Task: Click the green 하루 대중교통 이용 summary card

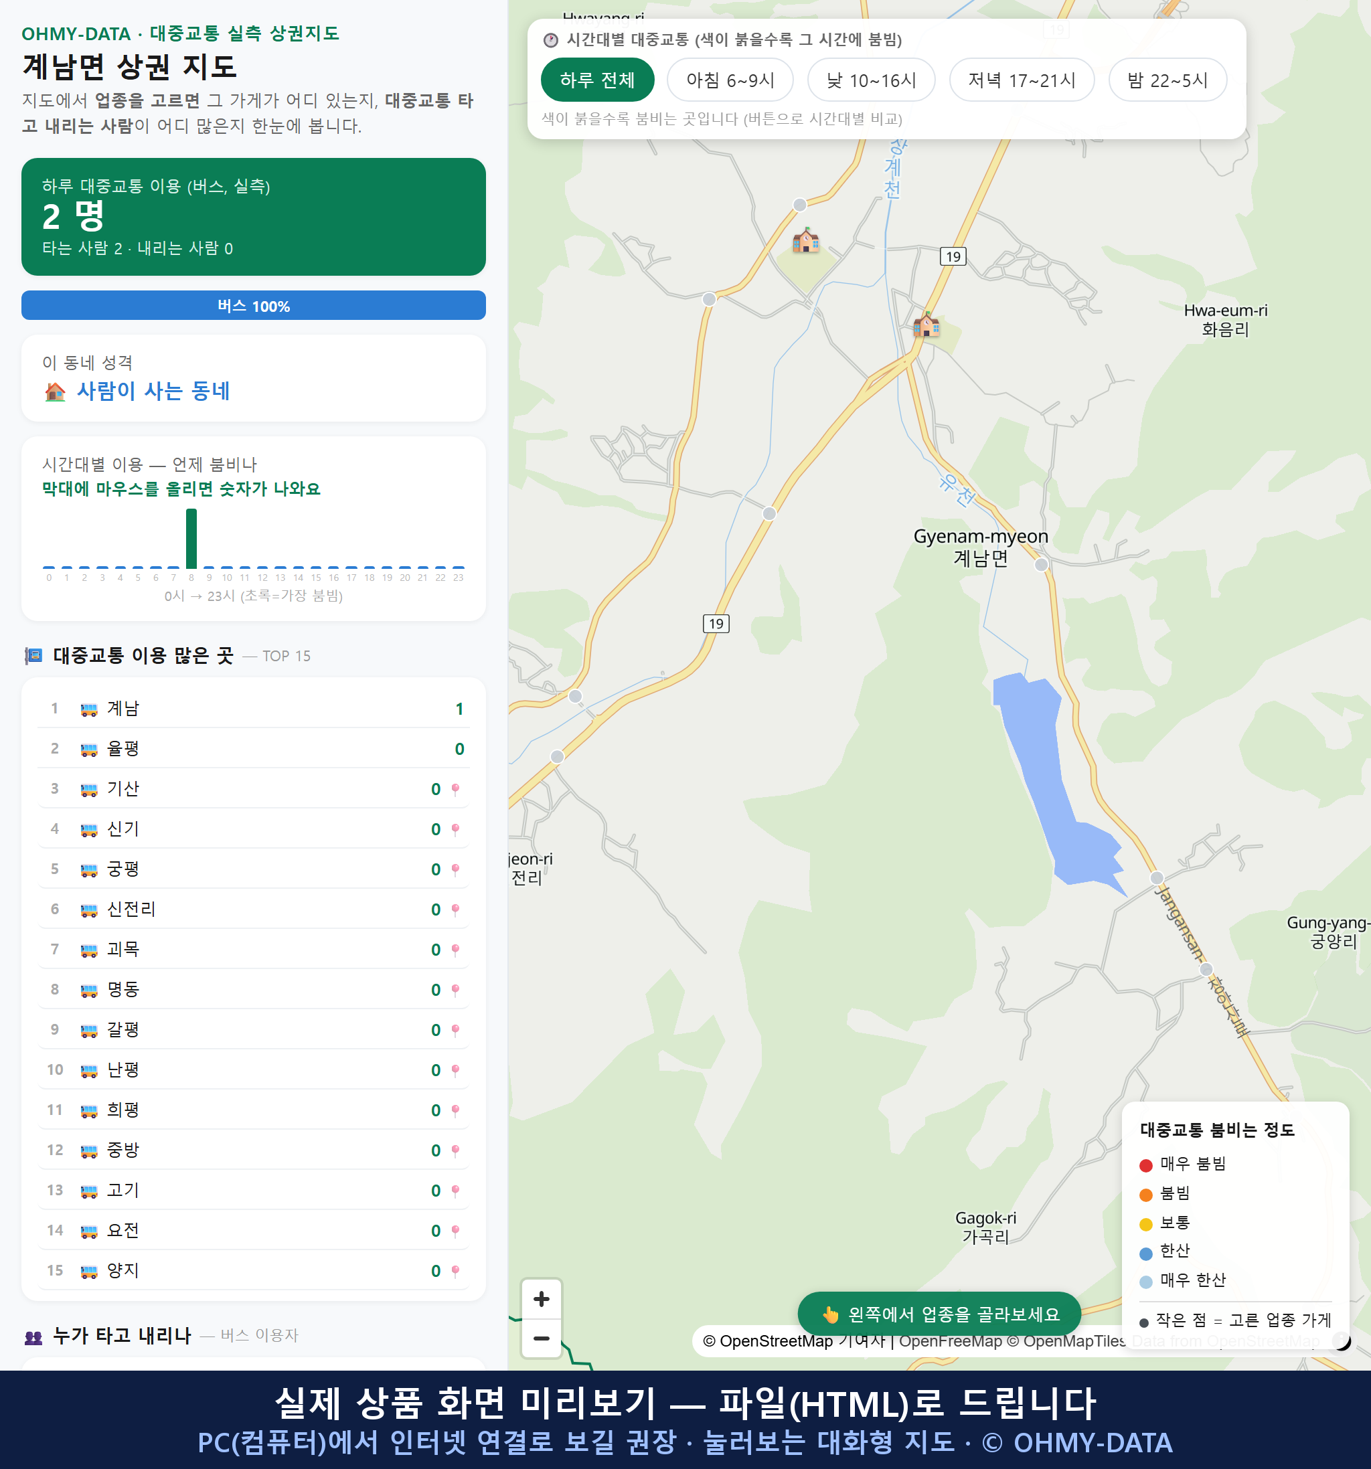Action: tap(254, 217)
